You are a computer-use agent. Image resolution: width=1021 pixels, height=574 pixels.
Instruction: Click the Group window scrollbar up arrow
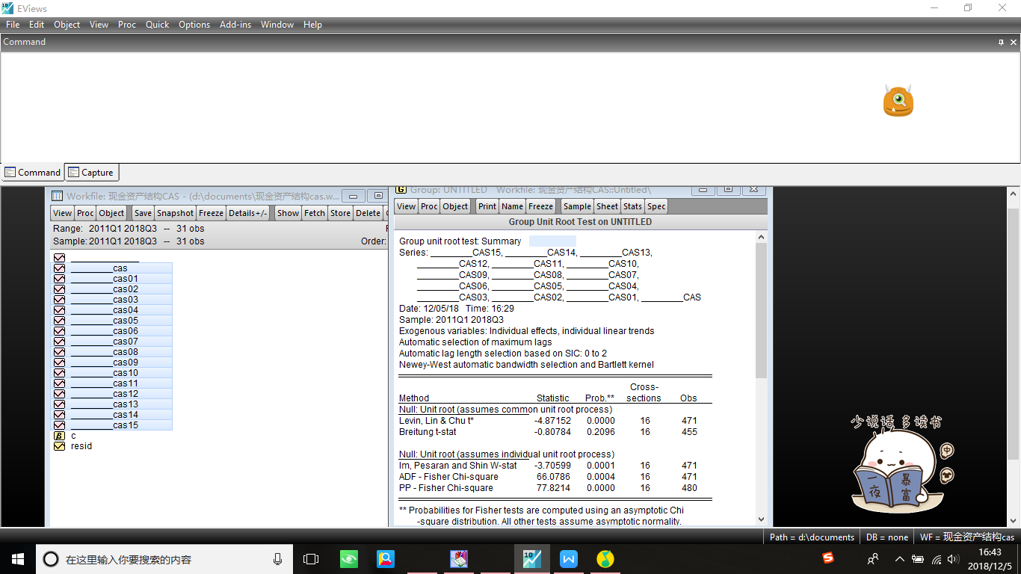tap(761, 237)
